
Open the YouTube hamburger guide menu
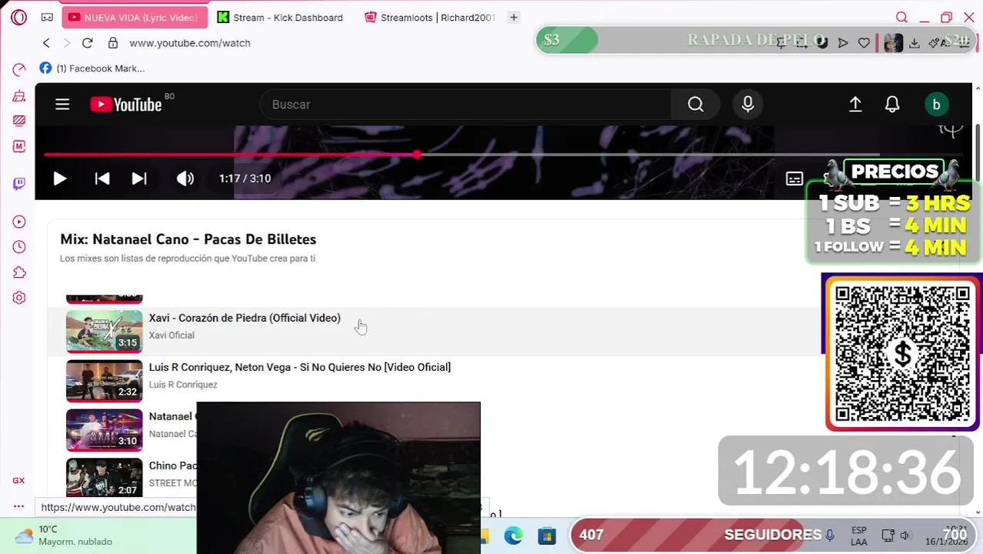[62, 104]
